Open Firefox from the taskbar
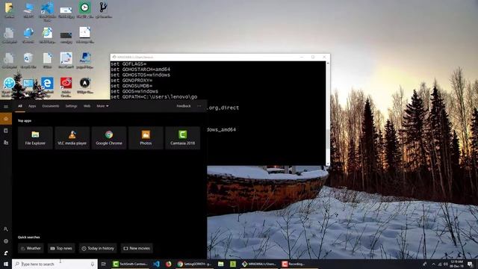This screenshot has height=269, width=478. (168, 264)
